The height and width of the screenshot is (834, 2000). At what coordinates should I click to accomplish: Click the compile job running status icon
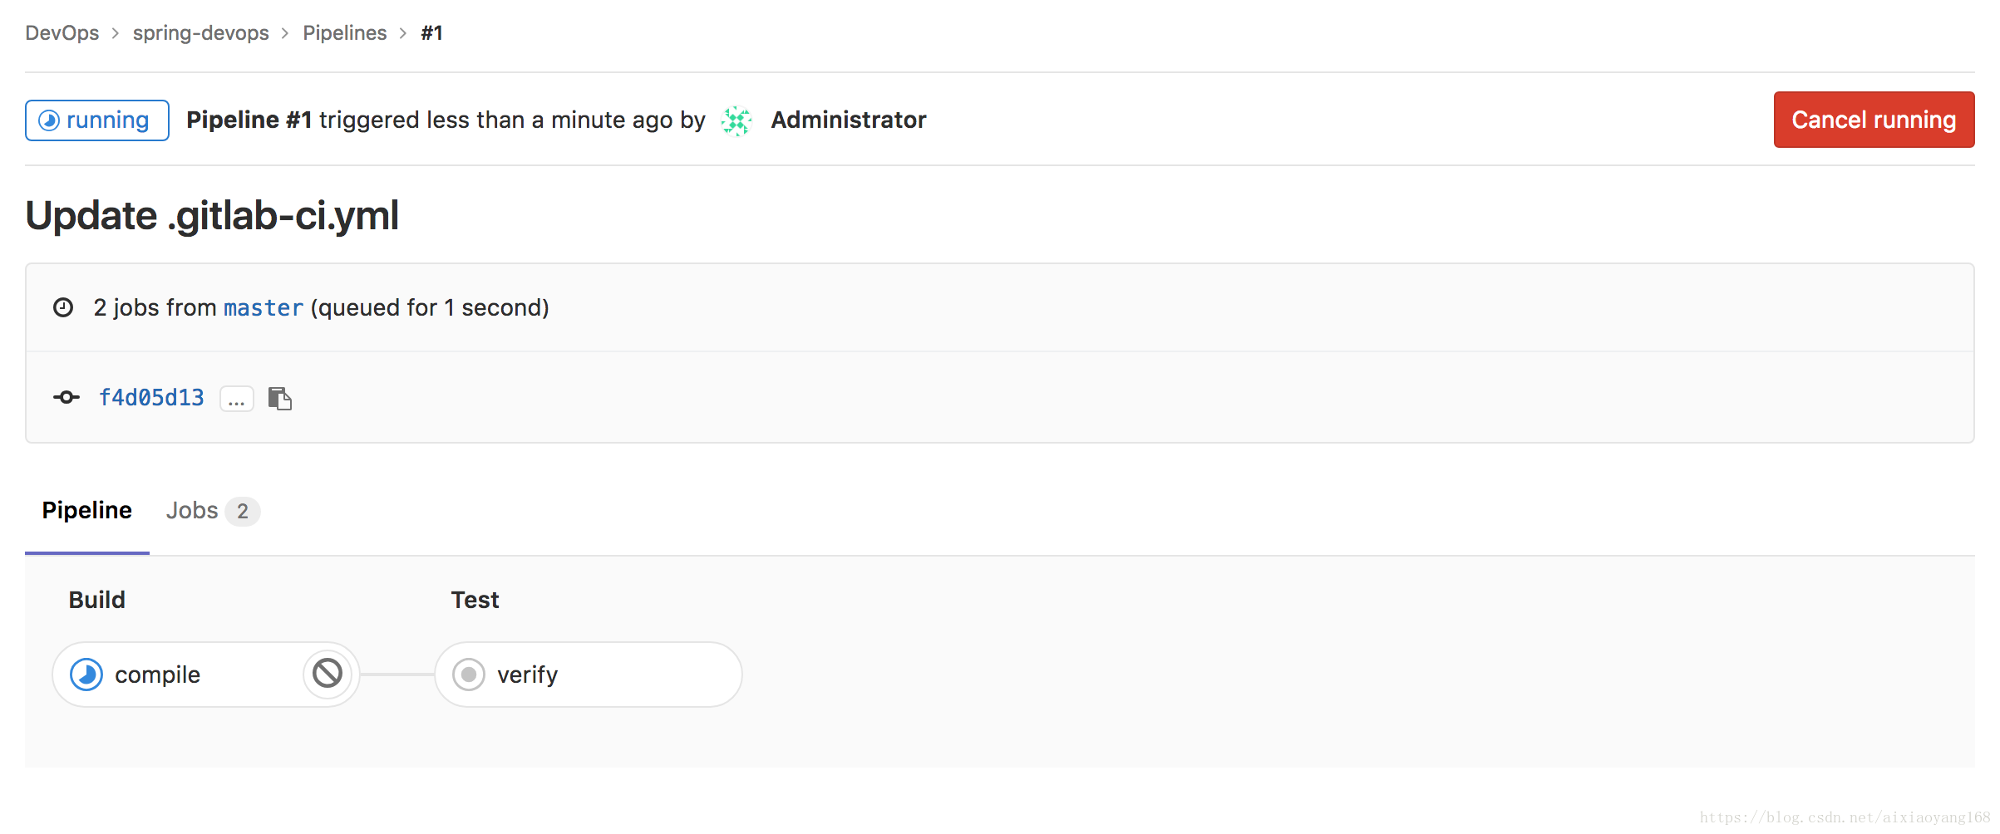(x=86, y=675)
